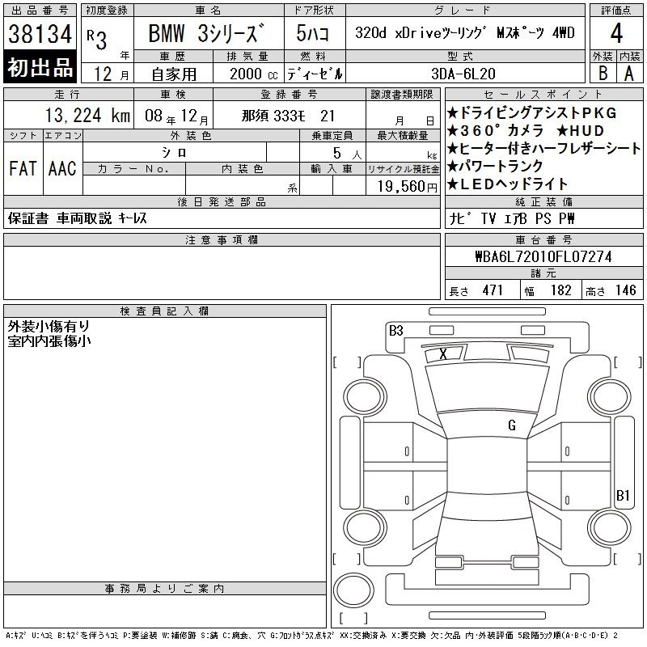647x647 pixels.
Task: Click the 注意事項欄 header
Action: tap(222, 239)
